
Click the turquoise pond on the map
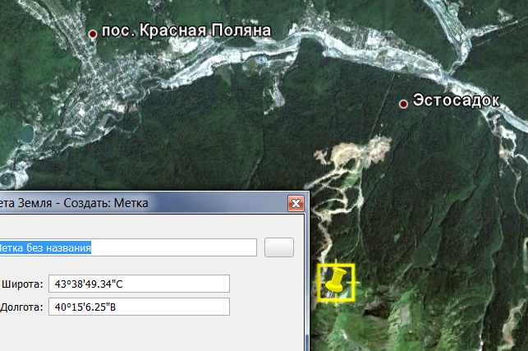pos(27,132)
